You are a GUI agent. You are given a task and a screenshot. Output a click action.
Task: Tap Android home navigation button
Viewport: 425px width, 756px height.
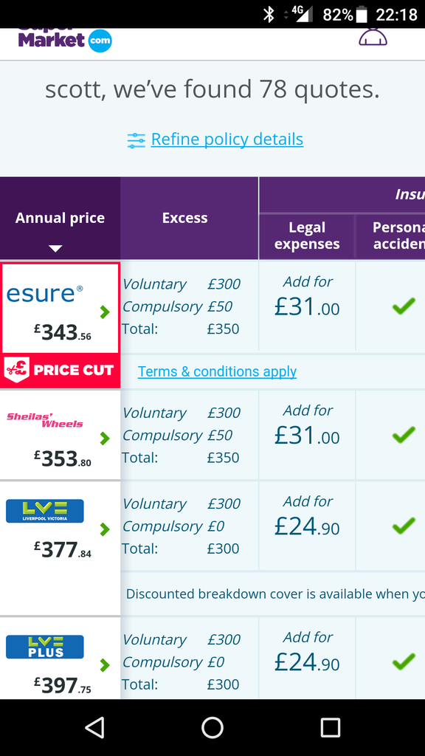pyautogui.click(x=212, y=727)
